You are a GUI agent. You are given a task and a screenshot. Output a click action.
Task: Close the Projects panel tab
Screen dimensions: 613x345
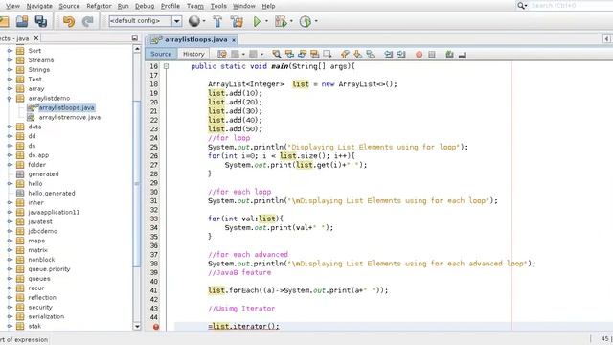click(36, 38)
